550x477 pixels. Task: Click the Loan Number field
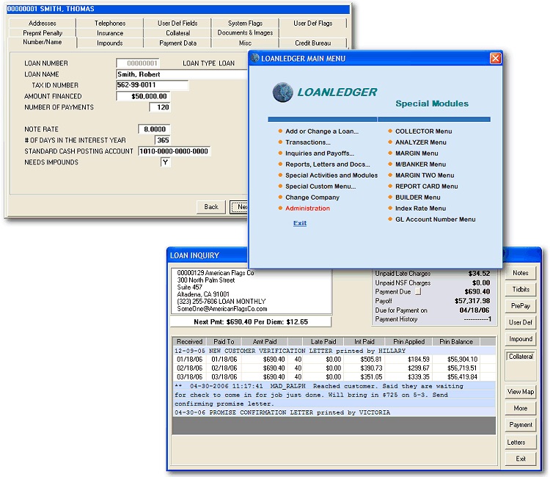point(138,63)
